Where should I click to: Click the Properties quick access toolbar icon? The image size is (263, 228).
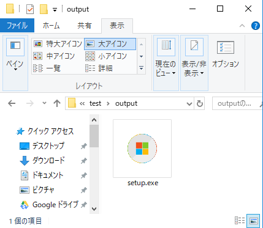[x=30, y=9]
